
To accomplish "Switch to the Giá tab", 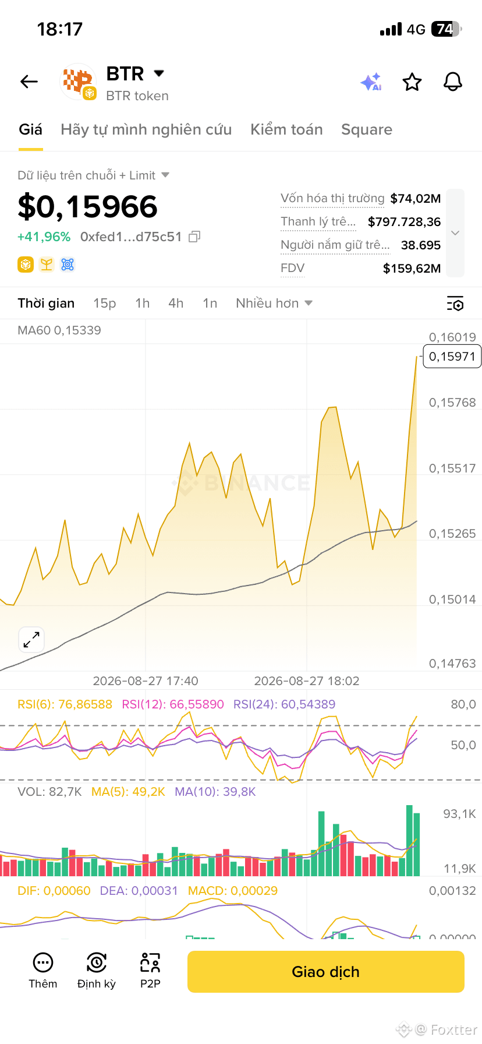I will pos(30,129).
